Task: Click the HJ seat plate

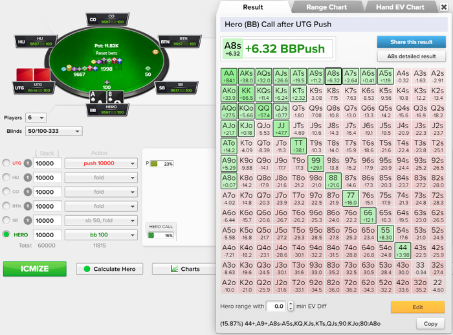Action: point(36,41)
